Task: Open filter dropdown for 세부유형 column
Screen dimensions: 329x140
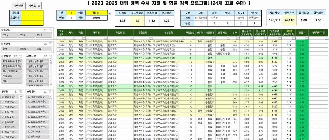Action: [x=183, y=38]
